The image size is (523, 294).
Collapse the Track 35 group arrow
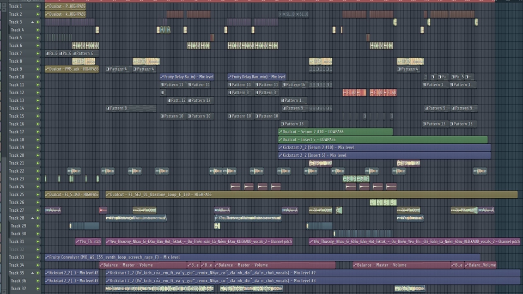pos(32,273)
